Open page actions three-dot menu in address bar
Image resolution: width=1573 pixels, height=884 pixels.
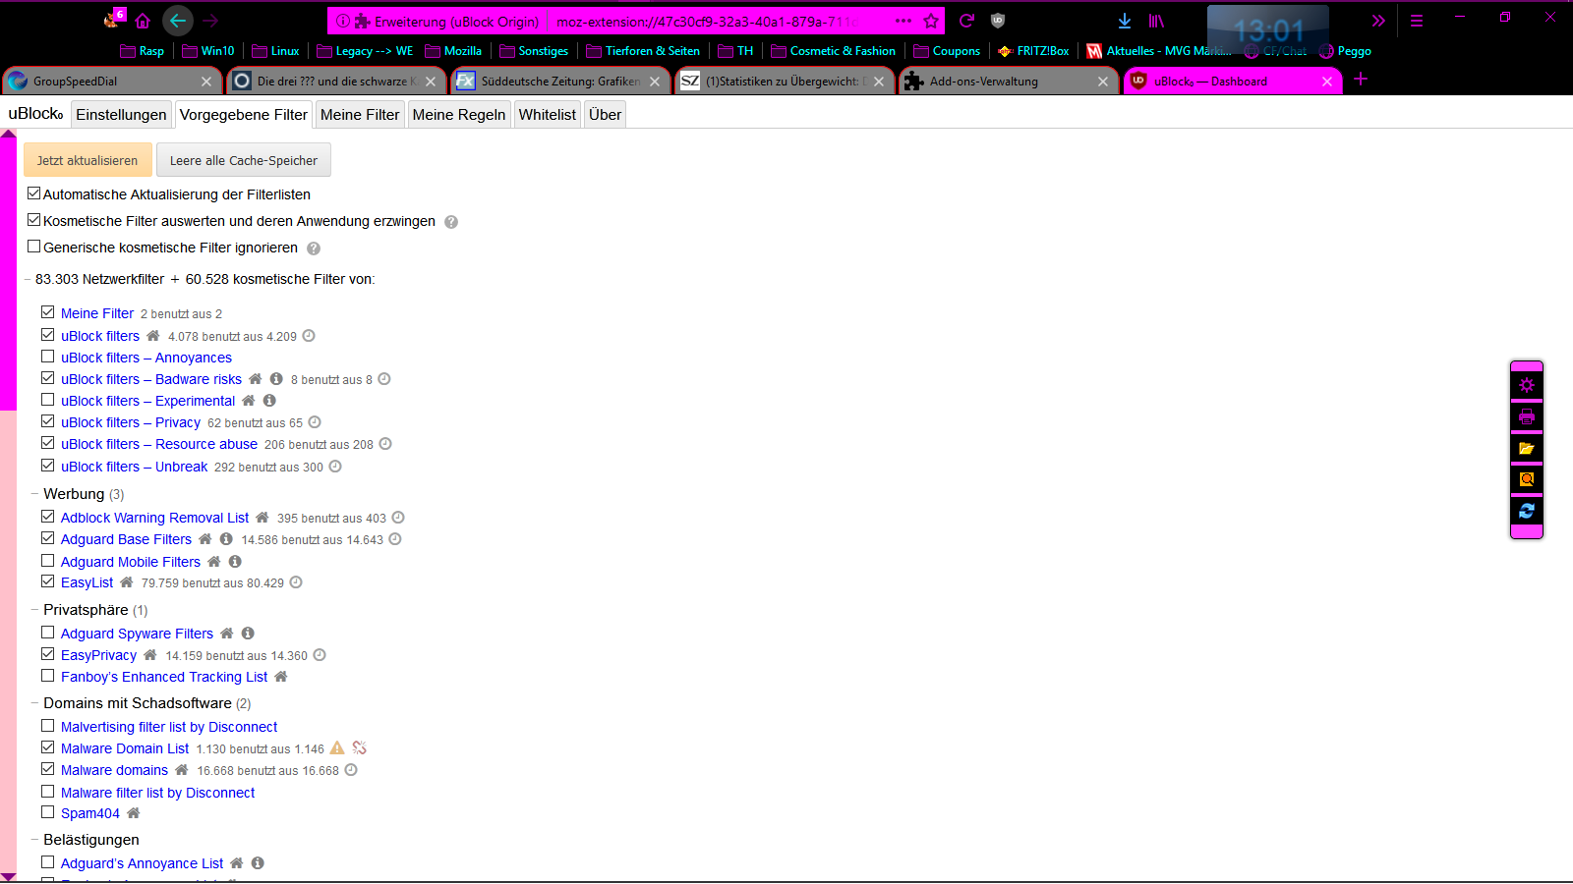click(x=903, y=21)
